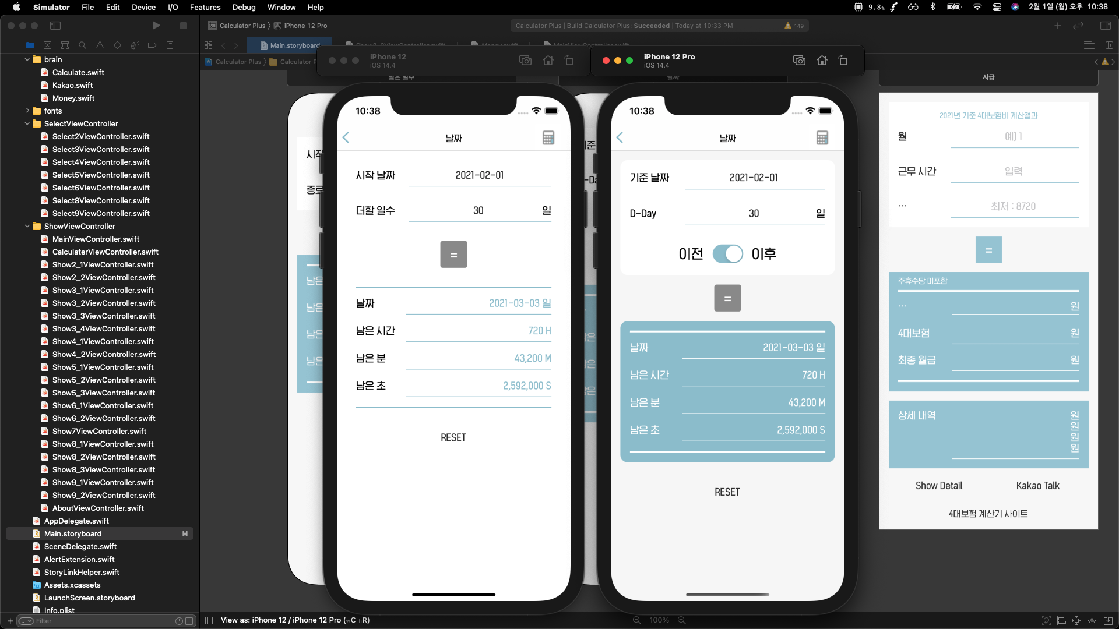Screen dimensions: 1119x629
Task: Tap RESET in iPhone 12 simulator
Action: point(453,437)
